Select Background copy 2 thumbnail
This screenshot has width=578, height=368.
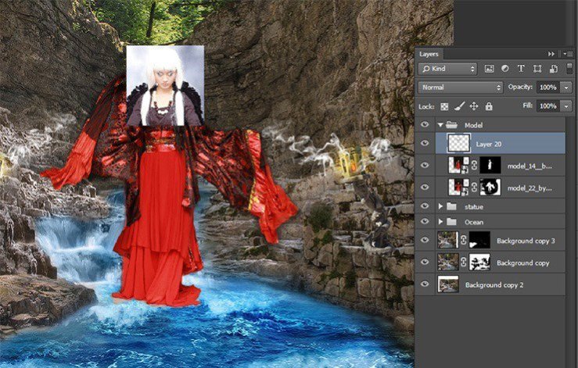448,284
